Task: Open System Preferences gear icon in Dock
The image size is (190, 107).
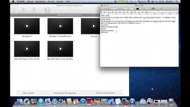Action: pyautogui.click(x=104, y=102)
